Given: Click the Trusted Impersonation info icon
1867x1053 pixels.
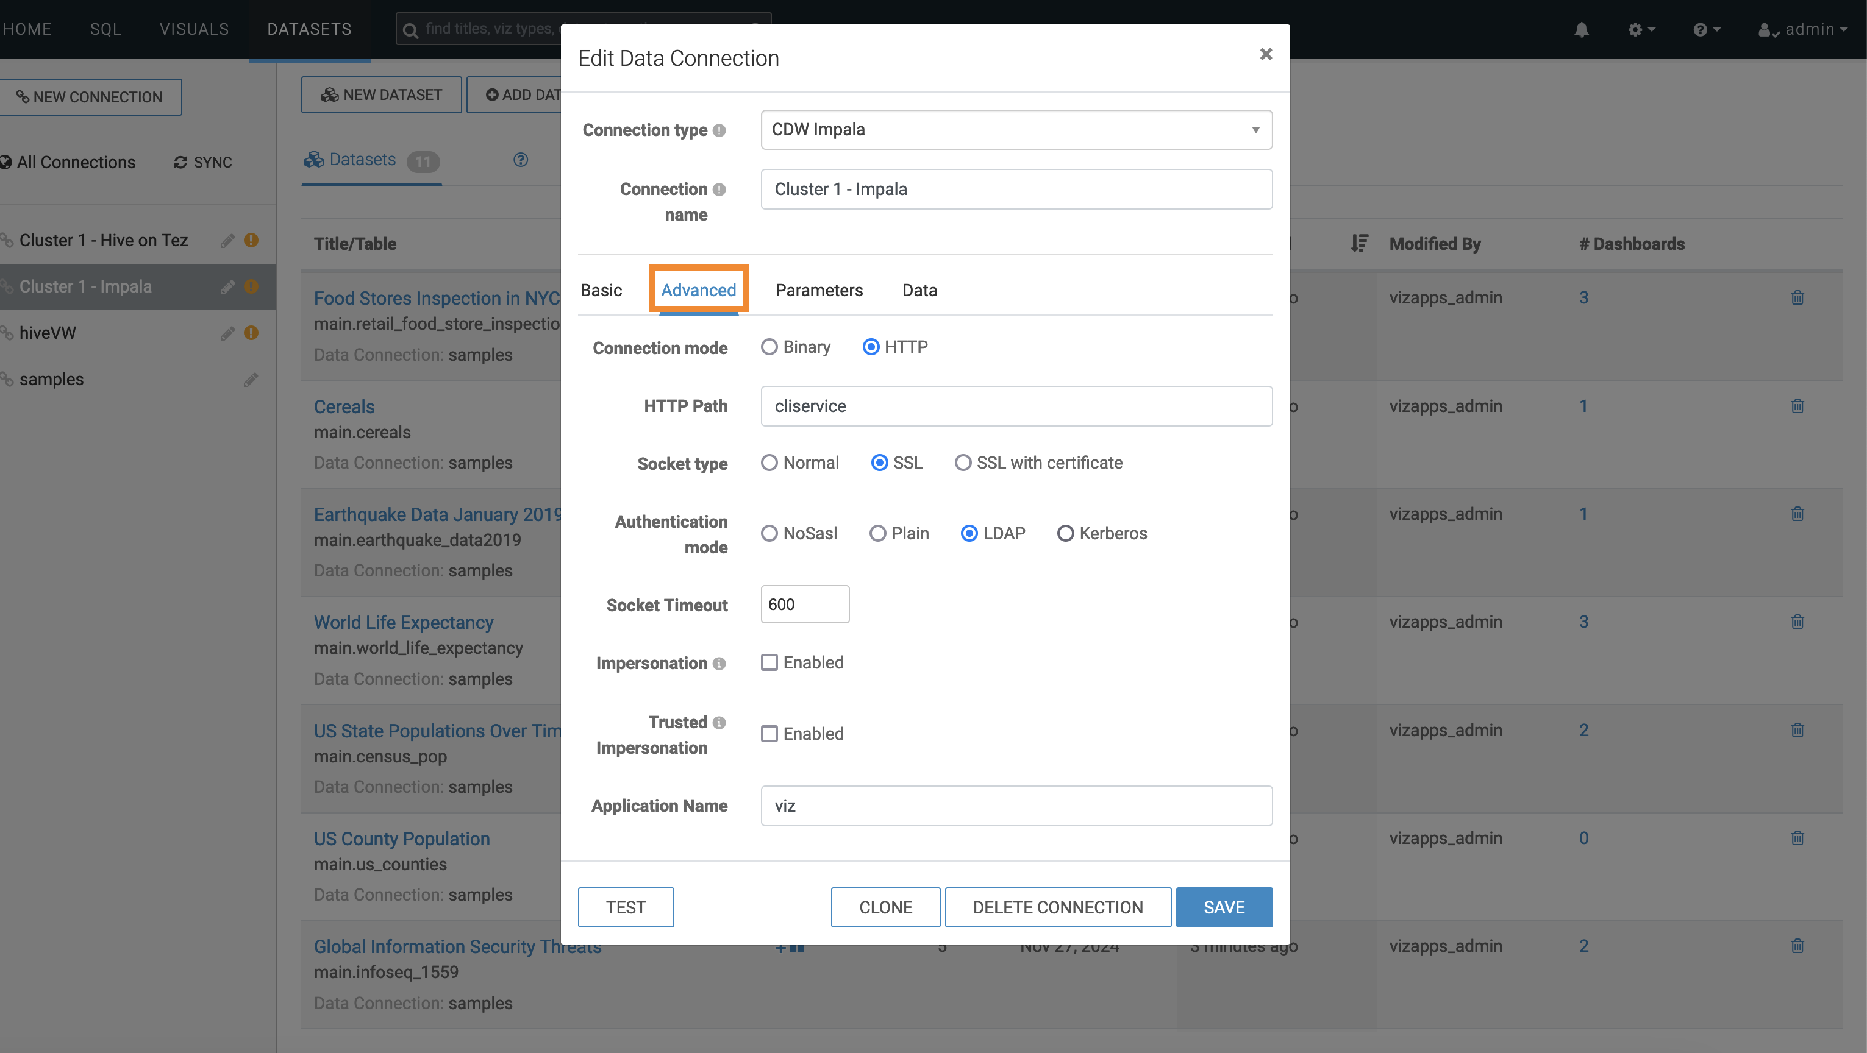Looking at the screenshot, I should point(719,723).
